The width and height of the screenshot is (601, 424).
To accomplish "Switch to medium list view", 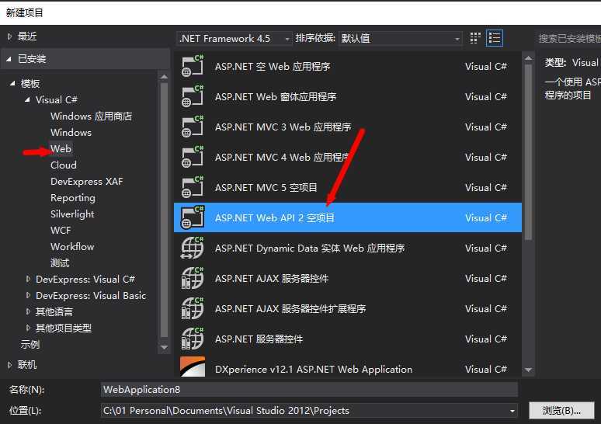I will click(495, 38).
